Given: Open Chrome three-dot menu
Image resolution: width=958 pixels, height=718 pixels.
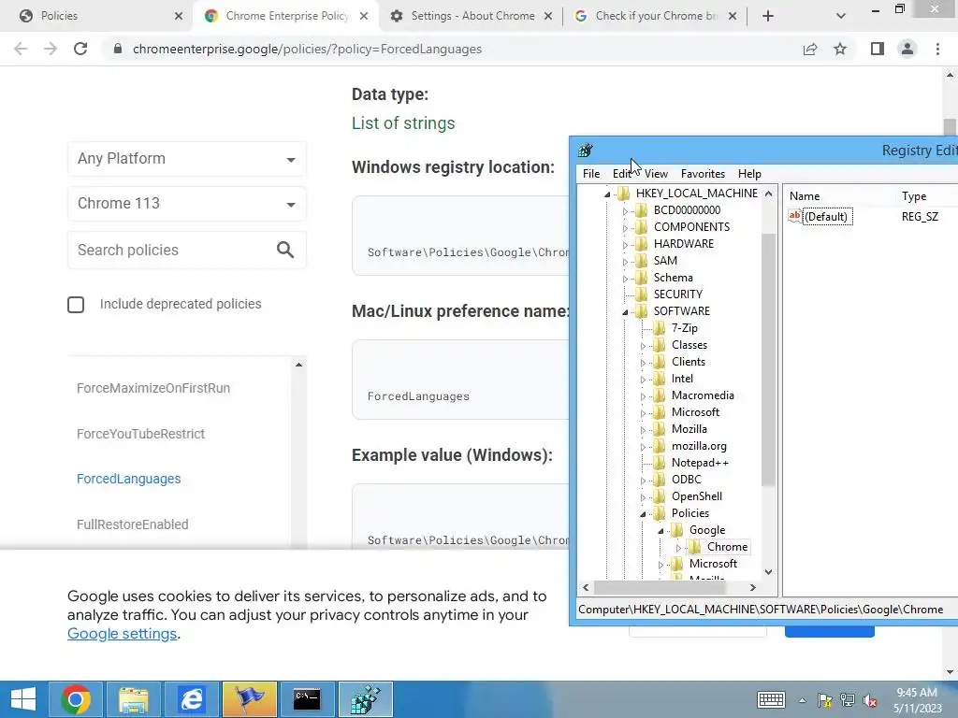Looking at the screenshot, I should [x=937, y=49].
